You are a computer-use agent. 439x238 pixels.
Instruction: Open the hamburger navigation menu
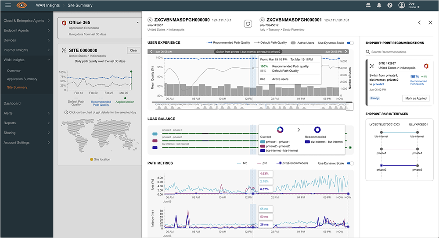click(x=8, y=5)
